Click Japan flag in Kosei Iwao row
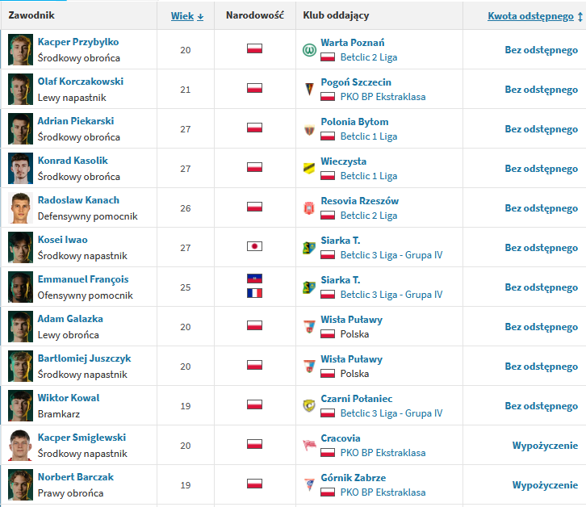This screenshot has height=507, width=586. point(254,246)
